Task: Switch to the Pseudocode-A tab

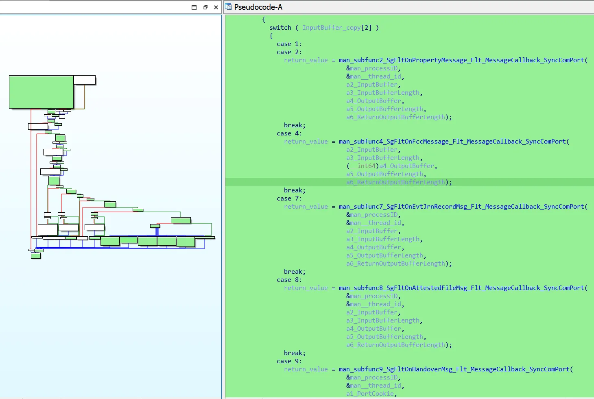Action: tap(258, 7)
